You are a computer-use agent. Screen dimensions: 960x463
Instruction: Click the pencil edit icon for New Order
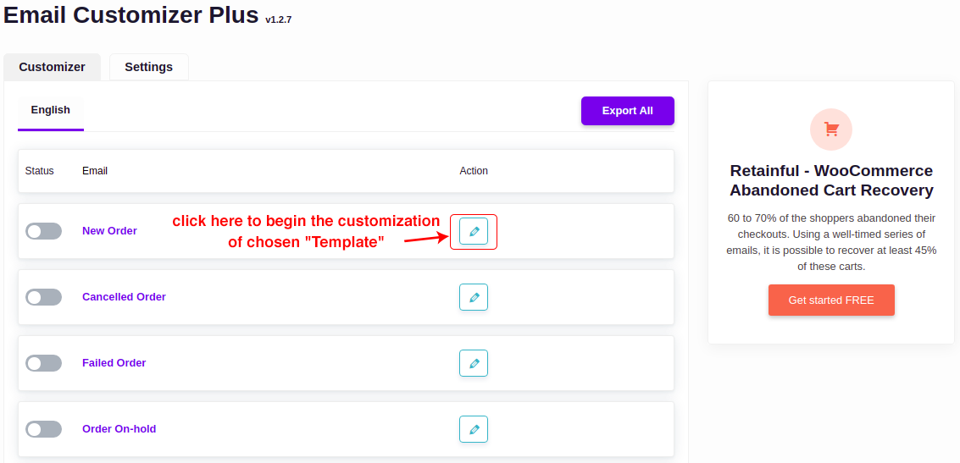coord(474,231)
